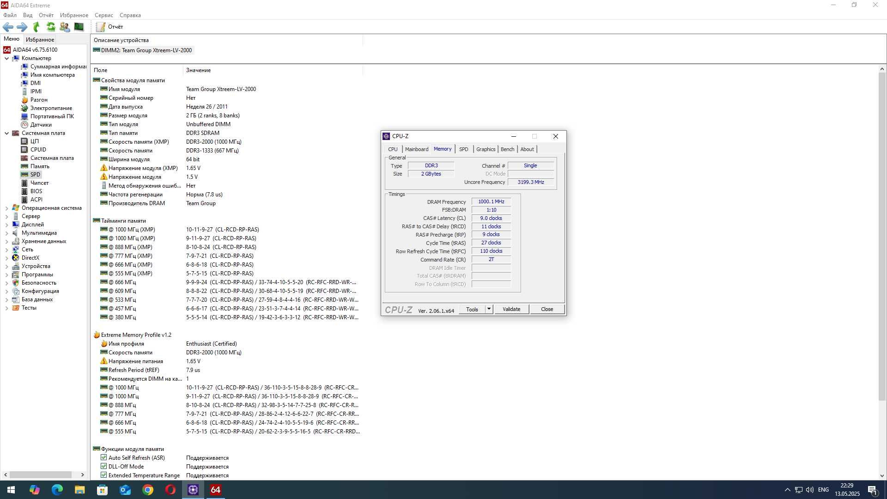This screenshot has height=499, width=887.
Task: Select the Датчики item in tree
Action: (41, 125)
